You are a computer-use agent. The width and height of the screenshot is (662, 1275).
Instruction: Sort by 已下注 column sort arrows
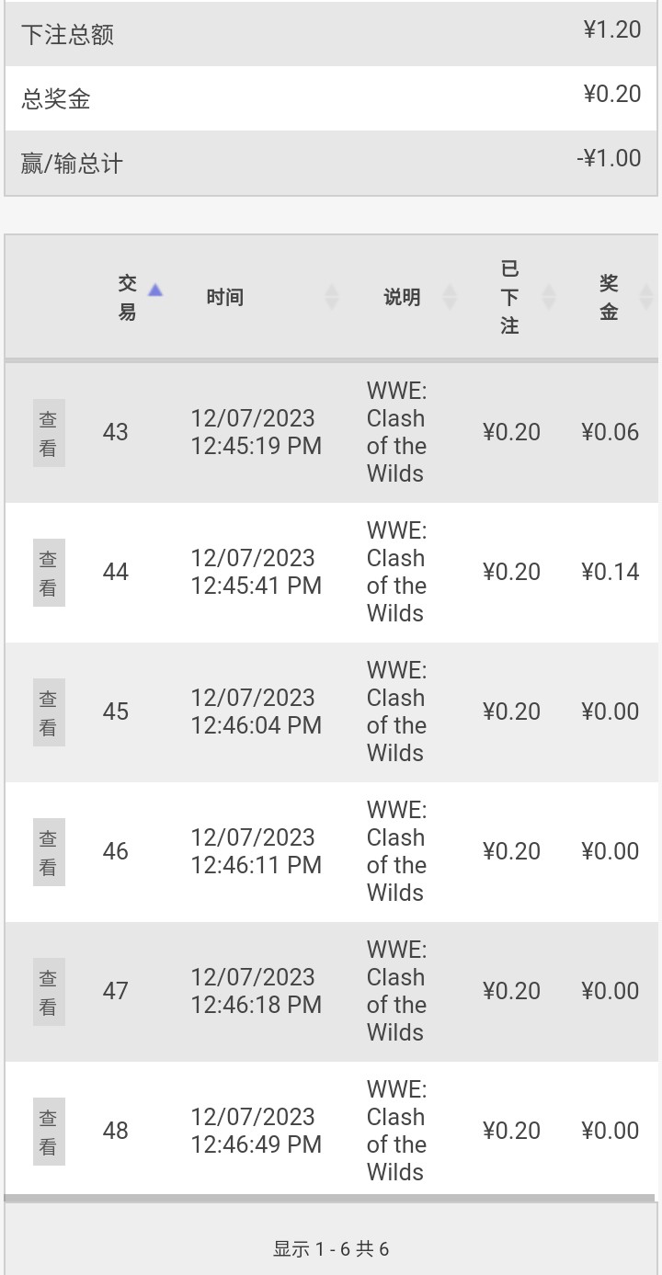click(549, 297)
